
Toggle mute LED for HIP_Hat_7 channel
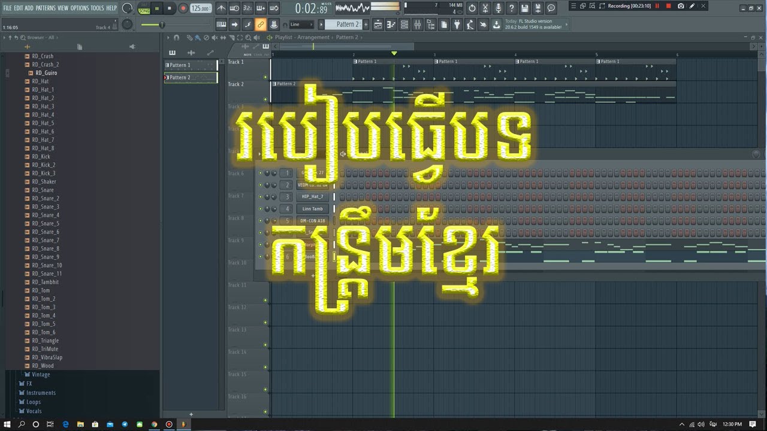pyautogui.click(x=260, y=197)
